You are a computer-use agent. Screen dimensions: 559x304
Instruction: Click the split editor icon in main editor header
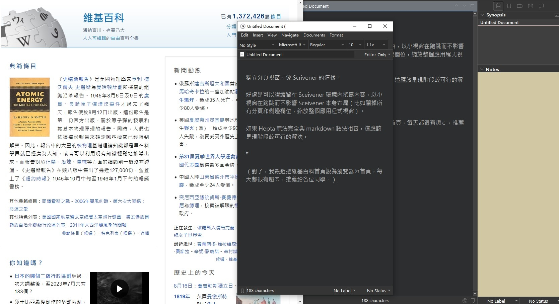click(472, 6)
